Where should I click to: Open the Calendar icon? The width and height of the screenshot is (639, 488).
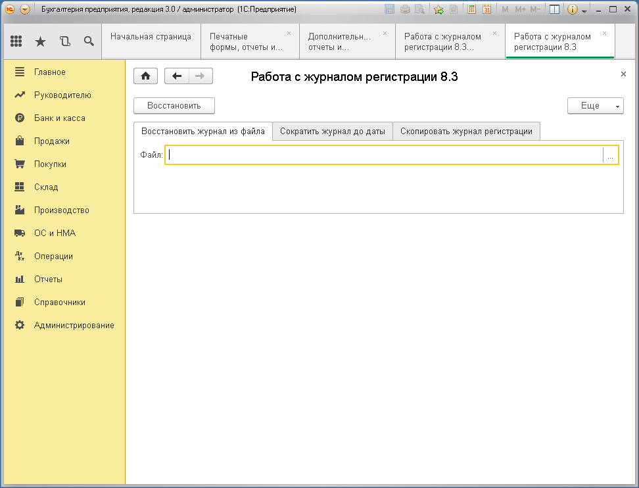(486, 9)
